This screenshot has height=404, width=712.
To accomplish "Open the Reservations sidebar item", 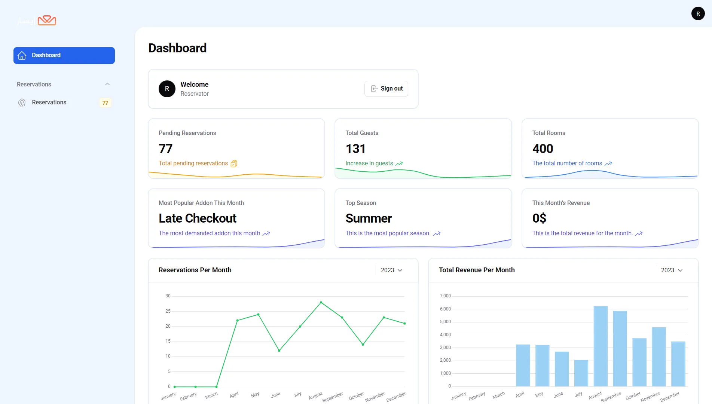I will tap(49, 102).
